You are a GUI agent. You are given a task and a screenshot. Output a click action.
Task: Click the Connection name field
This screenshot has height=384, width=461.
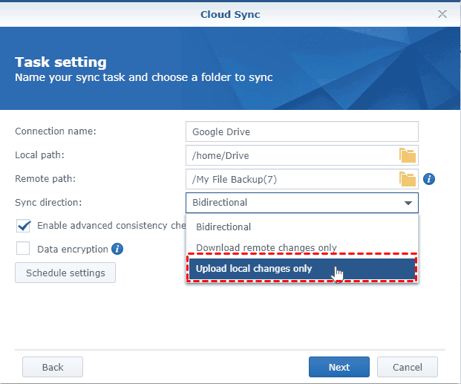[x=301, y=131]
